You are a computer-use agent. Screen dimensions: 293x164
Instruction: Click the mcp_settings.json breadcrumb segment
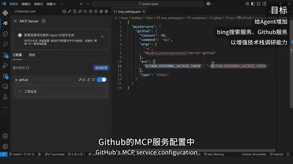(170, 18)
